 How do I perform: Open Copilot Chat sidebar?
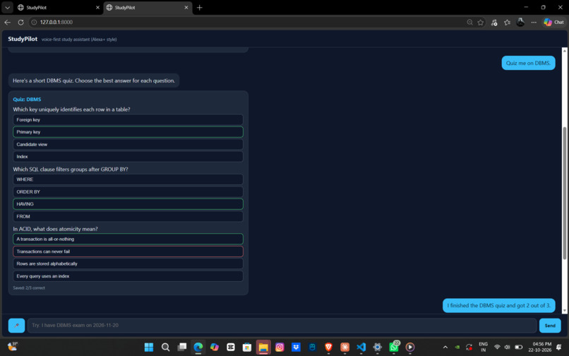[x=553, y=22]
